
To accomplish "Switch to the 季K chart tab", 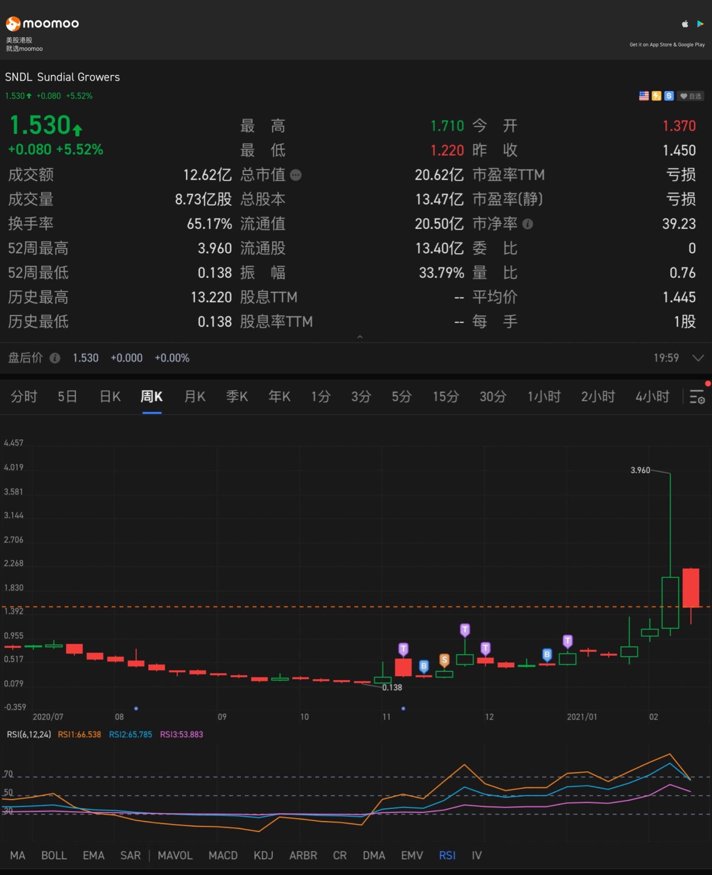I will pyautogui.click(x=237, y=396).
